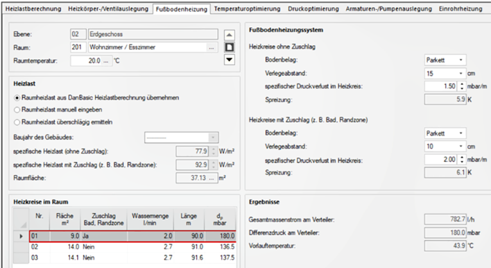Click the grid's select-all corner cell
The height and width of the screenshot is (268, 491).
(21, 219)
